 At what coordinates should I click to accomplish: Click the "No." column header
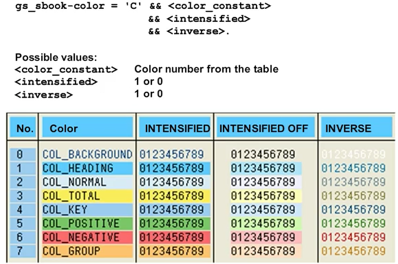click(x=25, y=128)
